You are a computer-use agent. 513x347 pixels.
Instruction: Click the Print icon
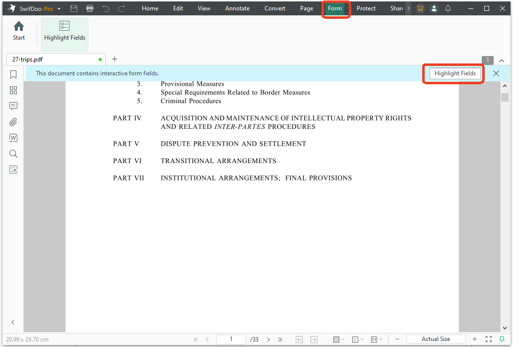click(90, 8)
